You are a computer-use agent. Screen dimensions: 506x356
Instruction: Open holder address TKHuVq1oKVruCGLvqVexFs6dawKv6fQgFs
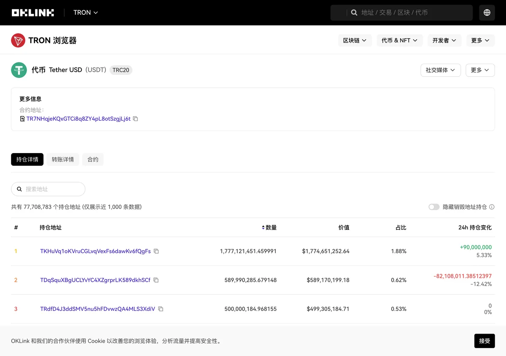point(95,251)
